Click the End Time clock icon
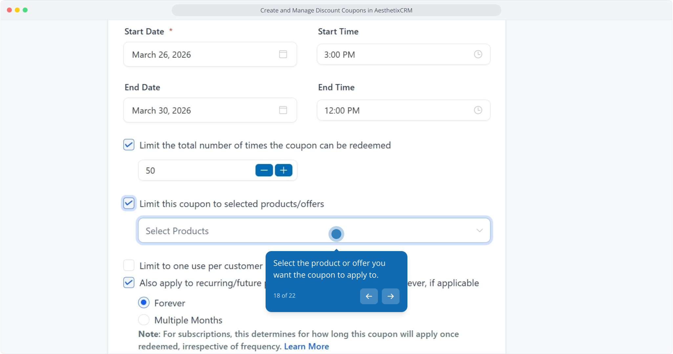673x354 pixels. [x=478, y=110]
